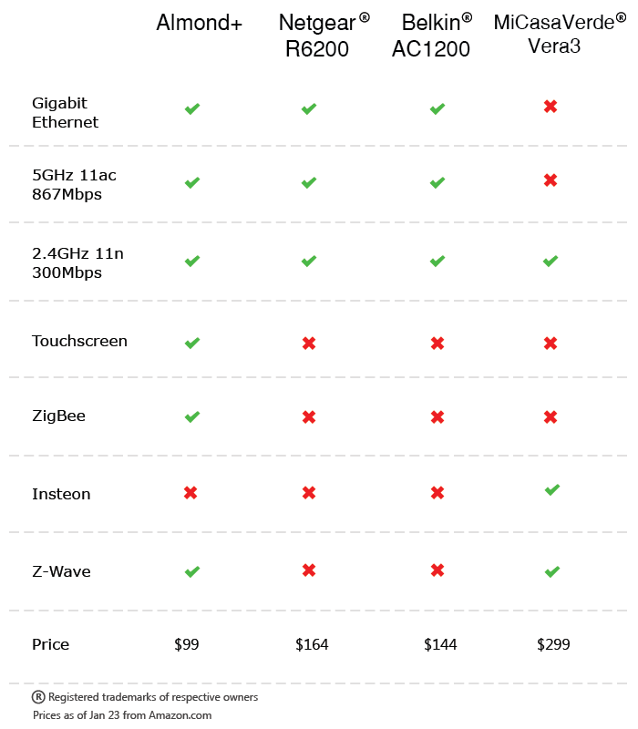Select the MiCasaVerde Vera3 column header
638x729 pixels.
(x=554, y=34)
